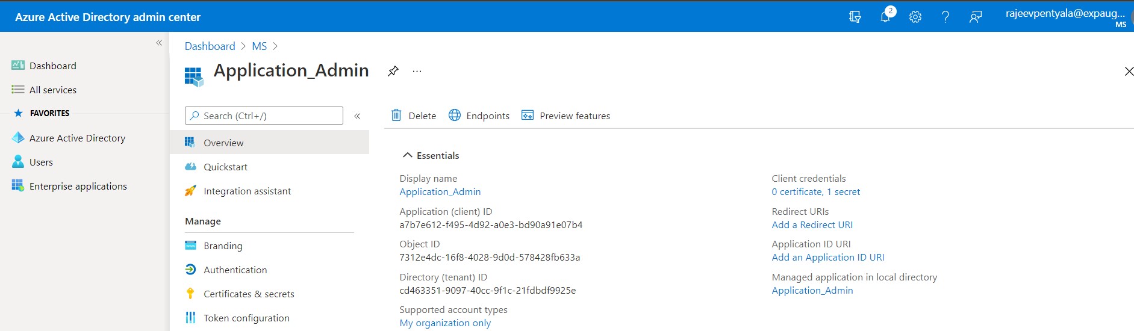Click the Dashboard breadcrumb link
Viewport: 1134px width, 331px height.
coord(210,46)
